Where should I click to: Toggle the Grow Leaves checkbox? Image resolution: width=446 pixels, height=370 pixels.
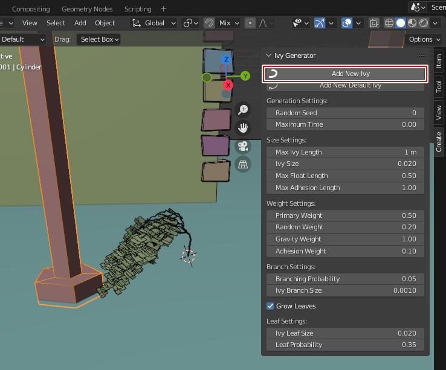point(271,306)
